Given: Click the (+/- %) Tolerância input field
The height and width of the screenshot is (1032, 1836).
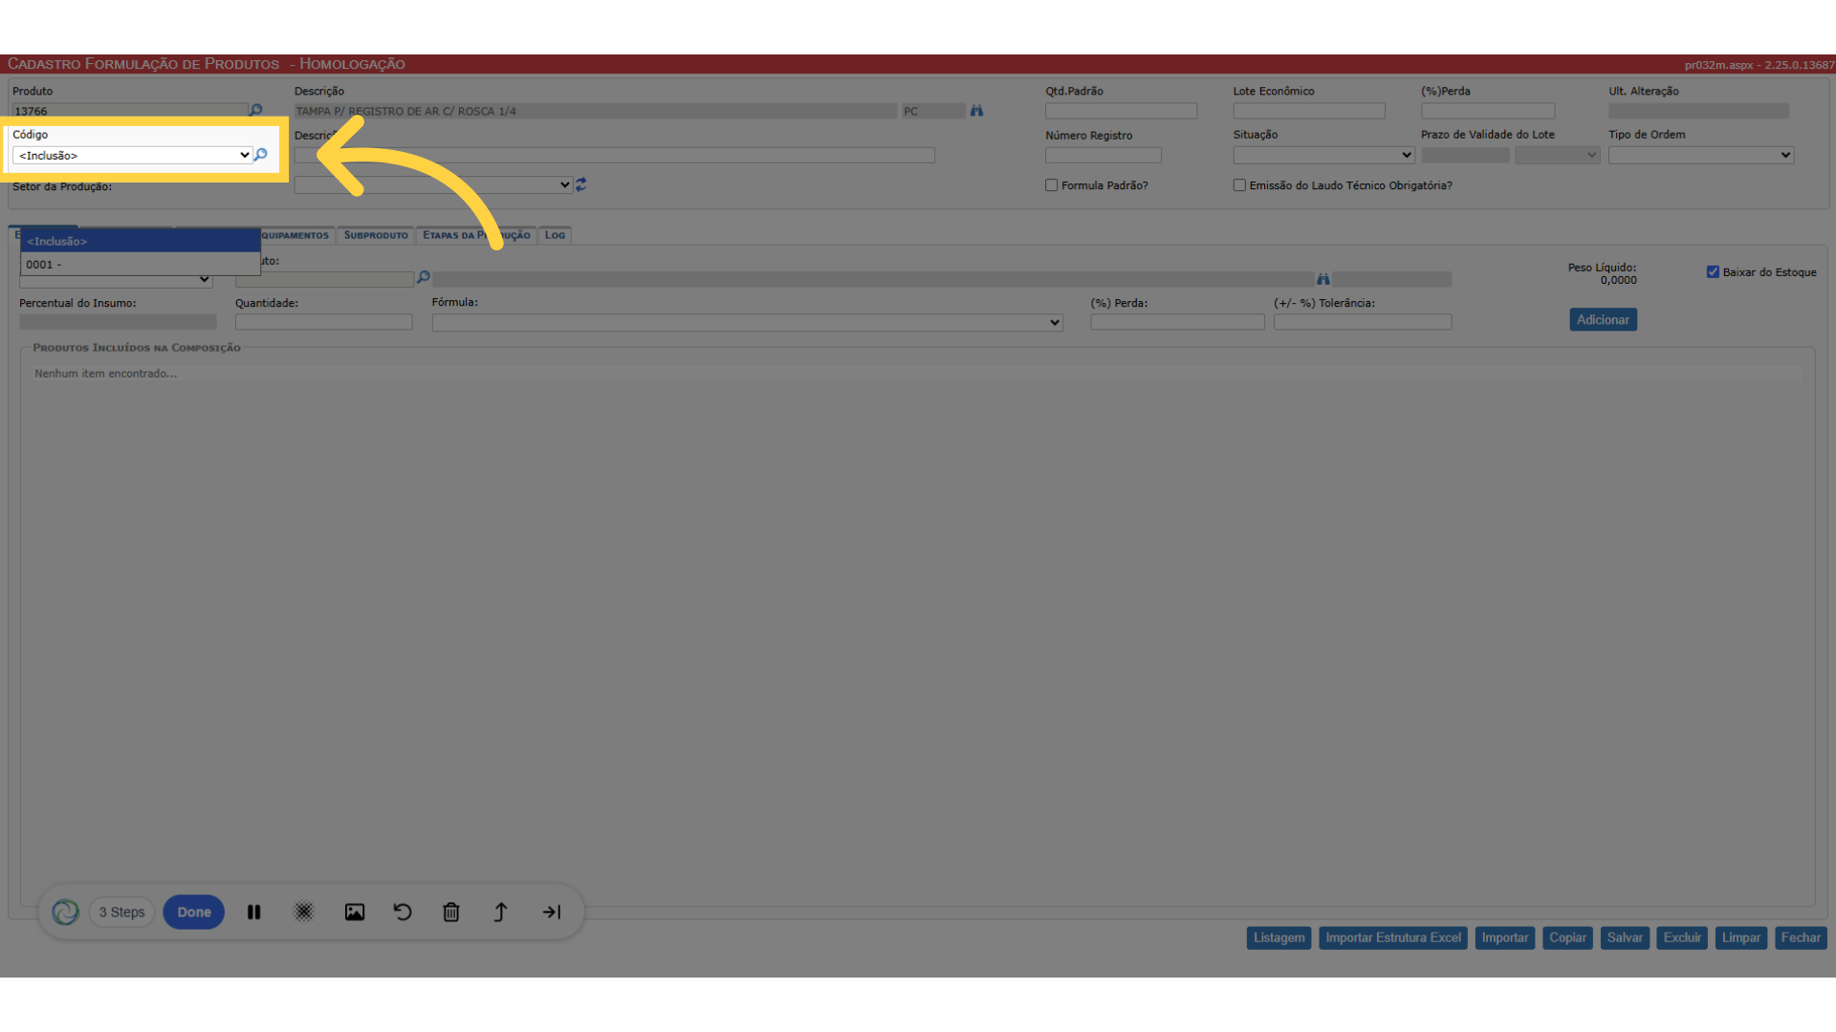Looking at the screenshot, I should (1363, 323).
